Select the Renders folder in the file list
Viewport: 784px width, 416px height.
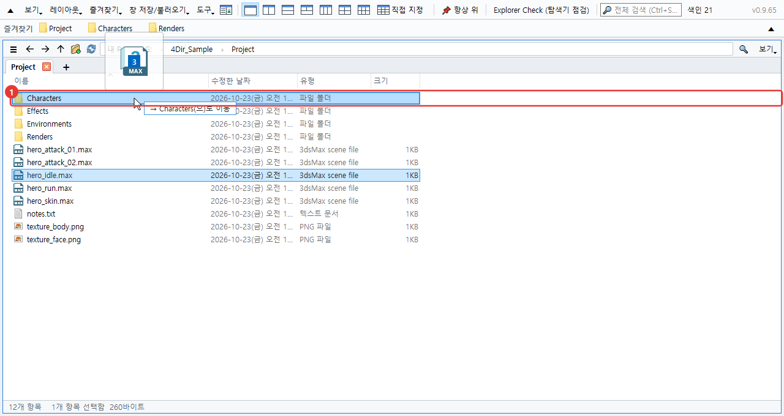216,137
